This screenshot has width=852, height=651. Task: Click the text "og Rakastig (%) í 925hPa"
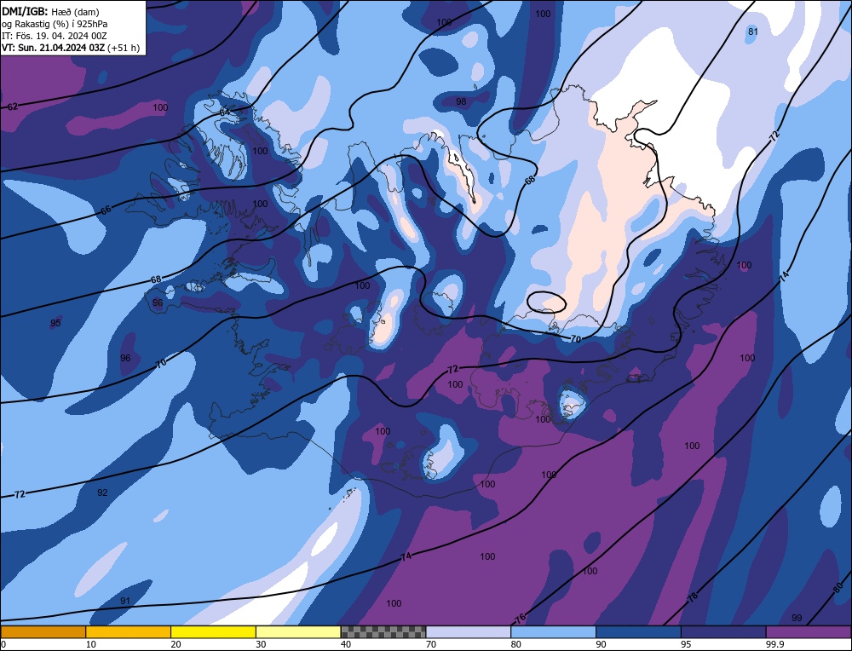(55, 24)
